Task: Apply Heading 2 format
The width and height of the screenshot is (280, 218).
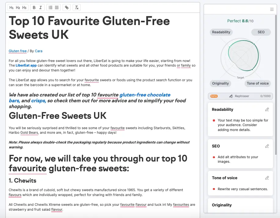Action: (x=18, y=8)
